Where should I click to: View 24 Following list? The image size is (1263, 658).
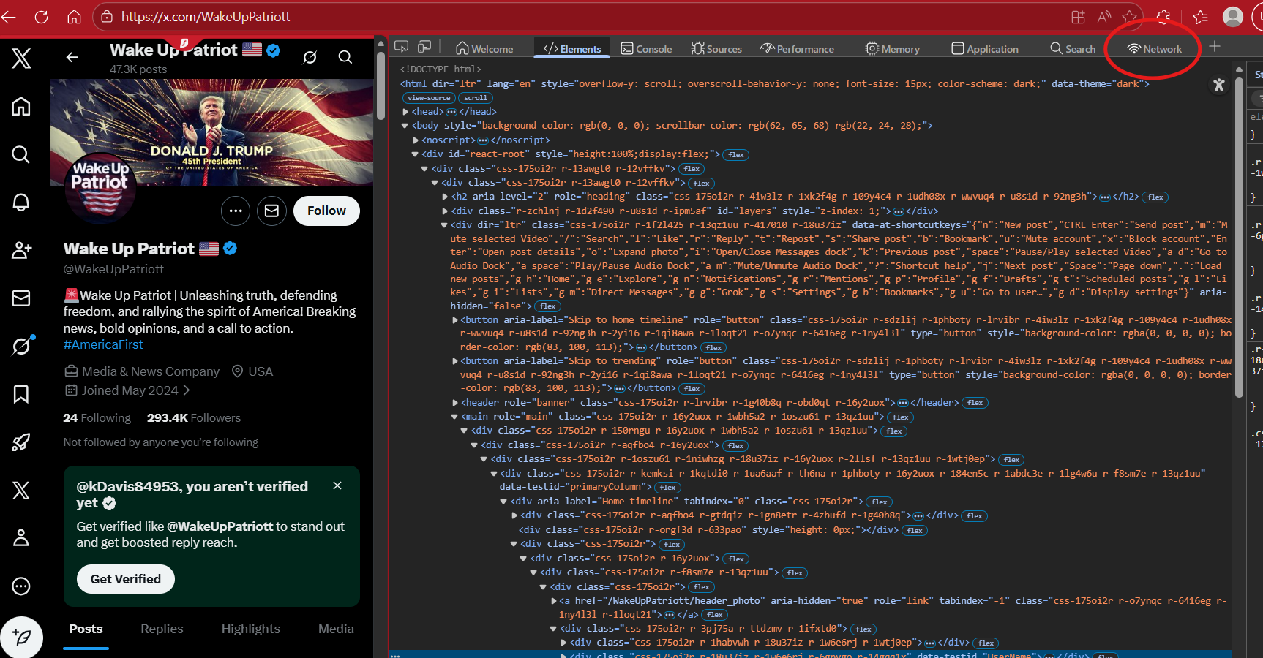click(x=97, y=418)
